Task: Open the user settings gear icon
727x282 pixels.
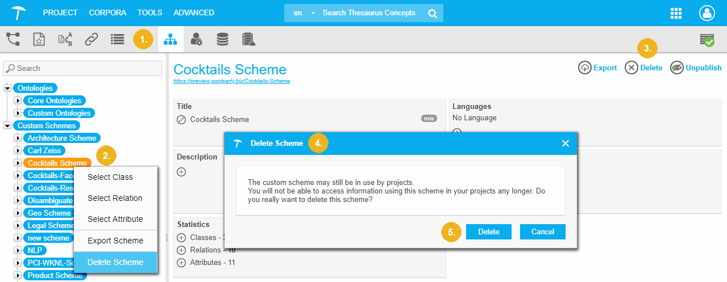Action: [196, 39]
